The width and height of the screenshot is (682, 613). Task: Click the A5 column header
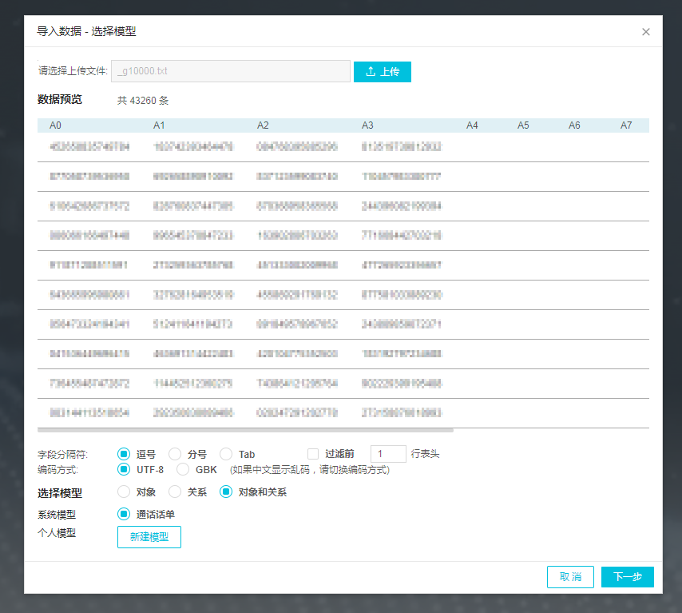[x=523, y=125]
